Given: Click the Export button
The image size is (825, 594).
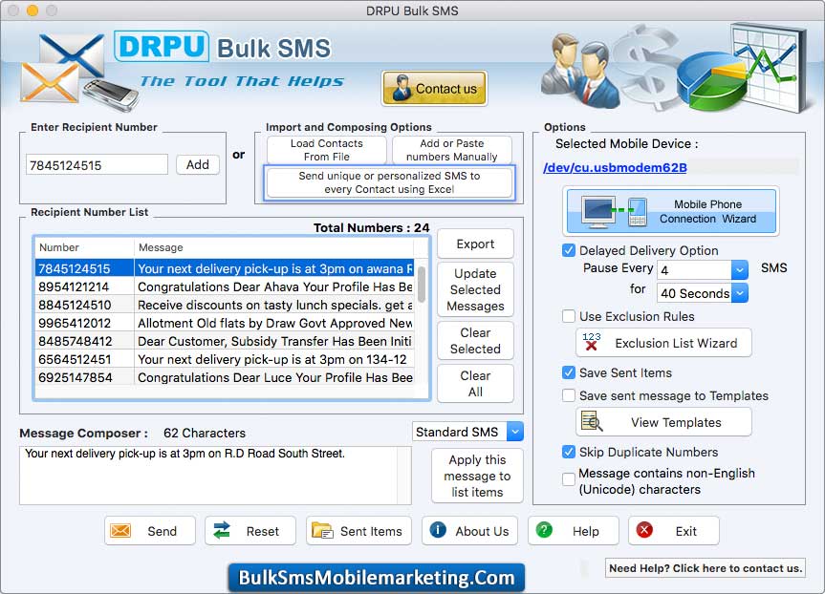Looking at the screenshot, I should pos(475,244).
